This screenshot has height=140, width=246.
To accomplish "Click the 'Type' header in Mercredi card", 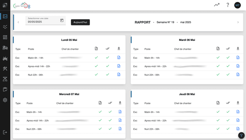I will click(x=18, y=103).
